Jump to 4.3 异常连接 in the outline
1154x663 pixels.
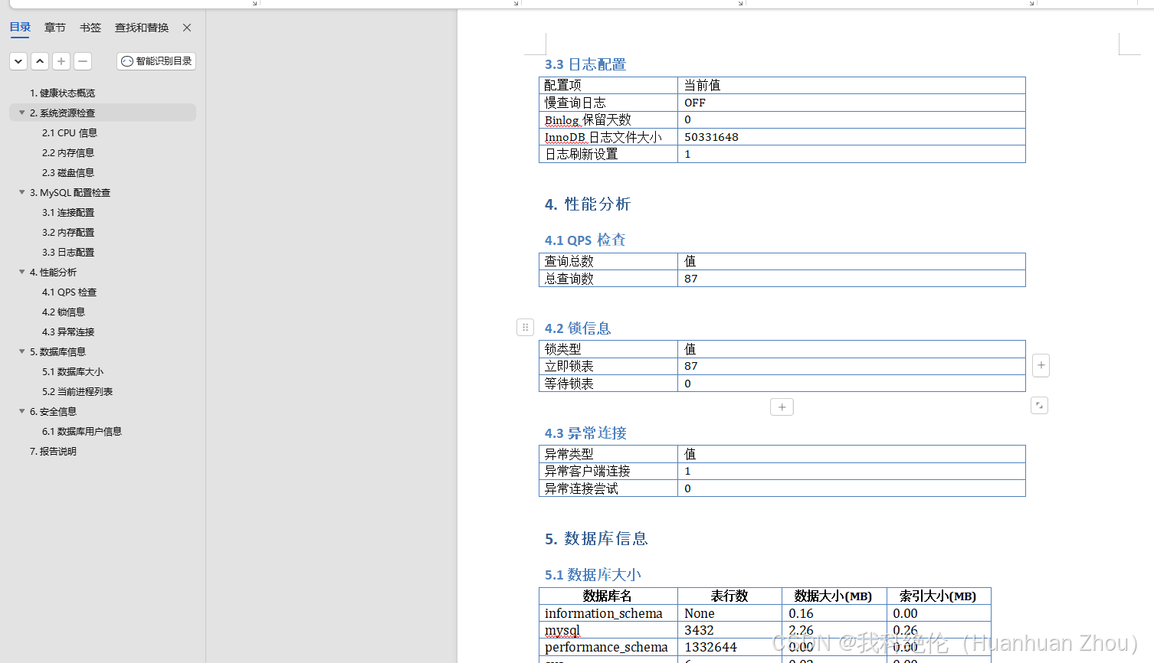(x=68, y=331)
